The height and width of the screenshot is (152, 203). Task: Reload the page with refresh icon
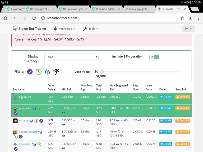34,18
